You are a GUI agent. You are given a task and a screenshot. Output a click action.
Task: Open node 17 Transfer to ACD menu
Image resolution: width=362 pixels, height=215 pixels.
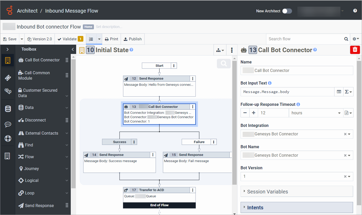pyautogui.click(x=193, y=190)
